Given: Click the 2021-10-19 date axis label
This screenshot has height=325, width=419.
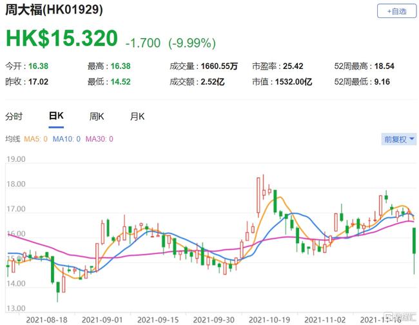Looking at the screenshot, I should [x=269, y=320].
